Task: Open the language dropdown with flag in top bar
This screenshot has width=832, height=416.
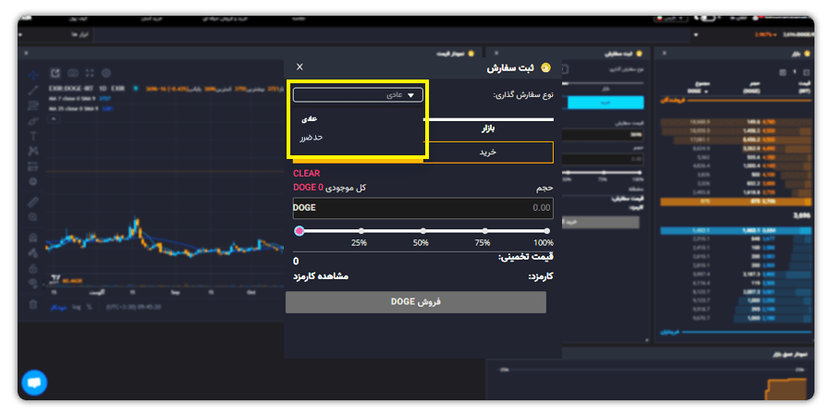Action: point(671,18)
